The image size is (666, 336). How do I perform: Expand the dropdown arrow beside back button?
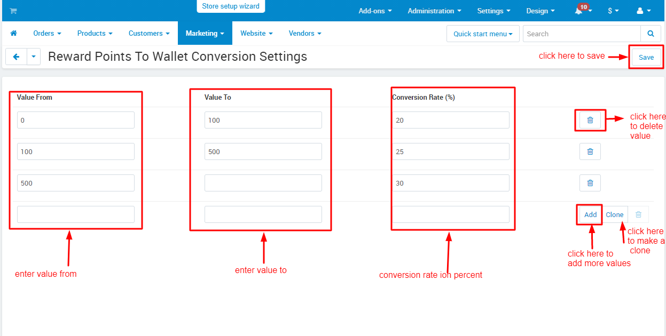click(x=34, y=57)
